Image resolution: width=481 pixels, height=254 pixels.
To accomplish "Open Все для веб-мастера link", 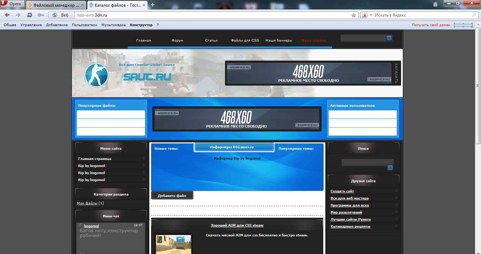I will click(x=350, y=198).
